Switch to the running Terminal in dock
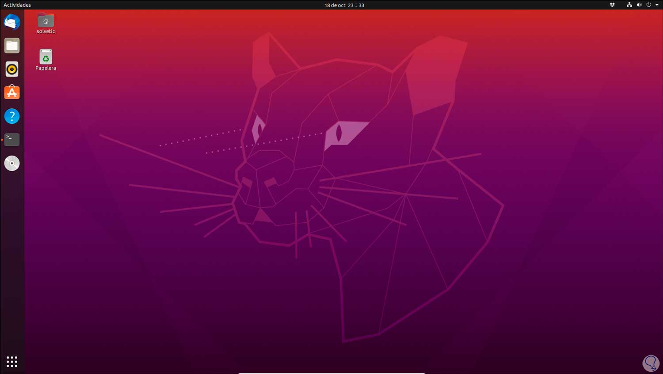The width and height of the screenshot is (663, 374). [12, 140]
